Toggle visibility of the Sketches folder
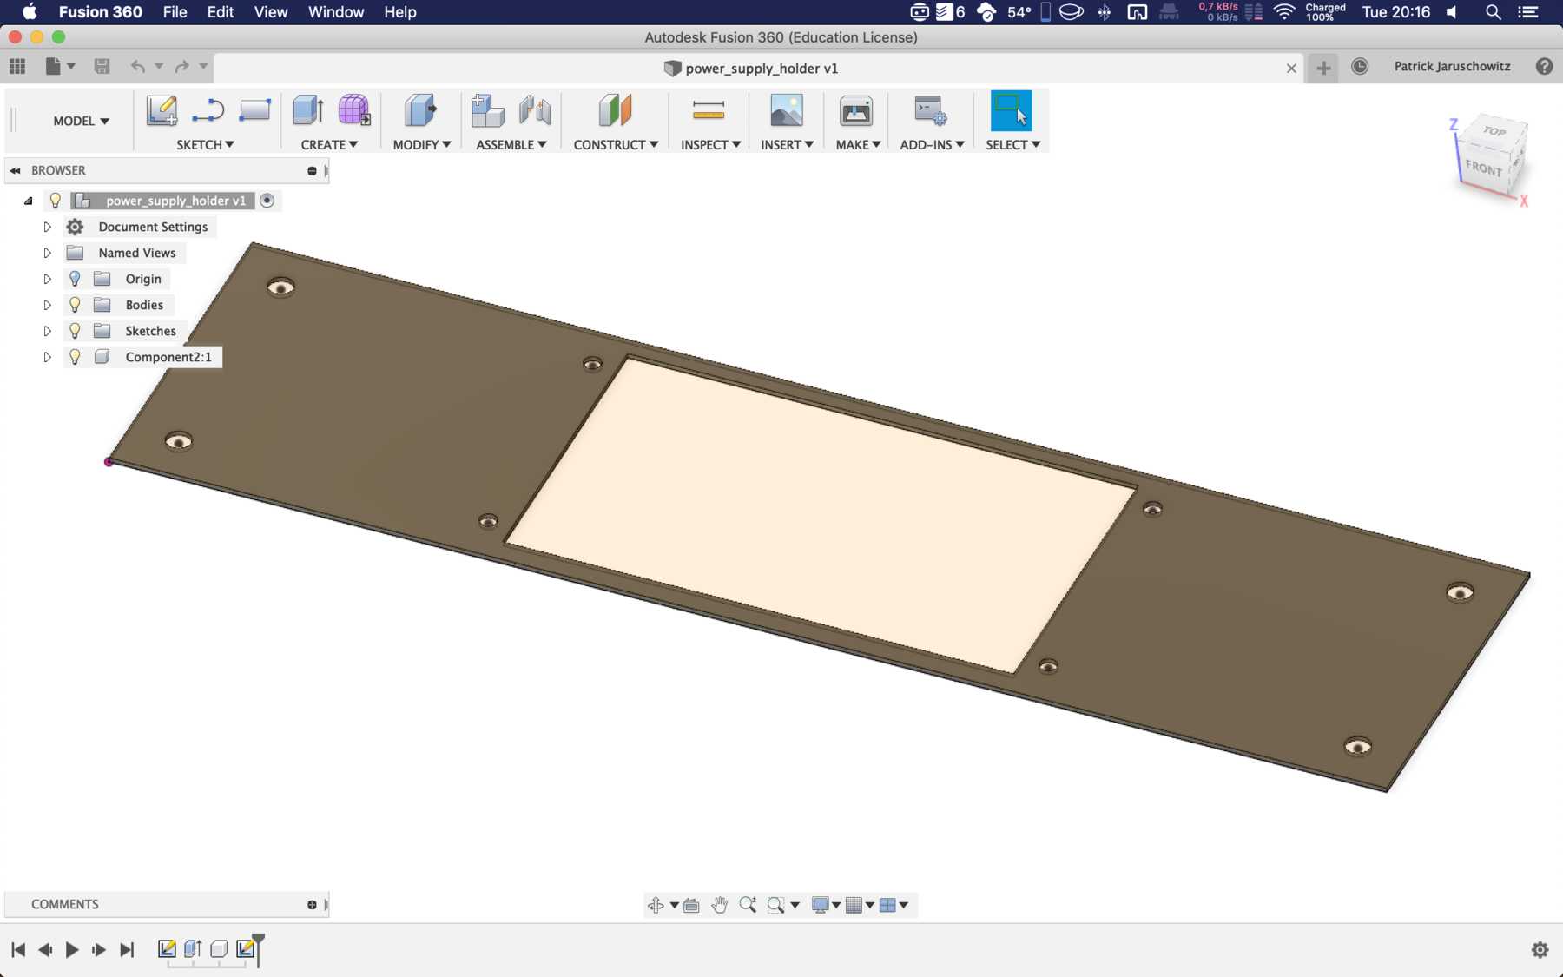 click(75, 331)
